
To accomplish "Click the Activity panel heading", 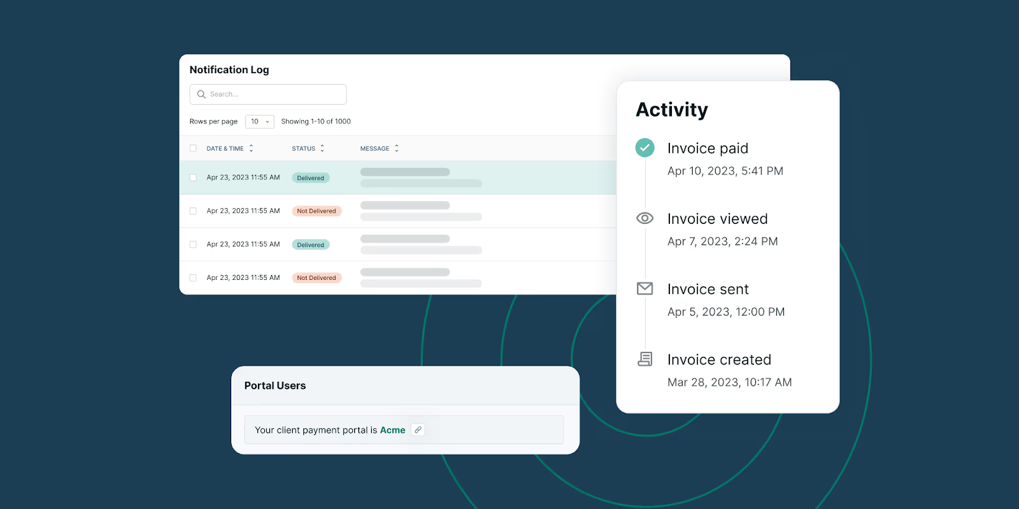I will point(672,109).
